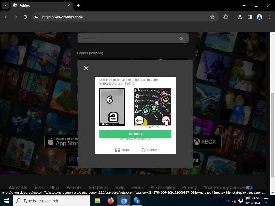Open Chrome three-dot menu
The height and width of the screenshot is (206, 275).
pyautogui.click(x=269, y=17)
